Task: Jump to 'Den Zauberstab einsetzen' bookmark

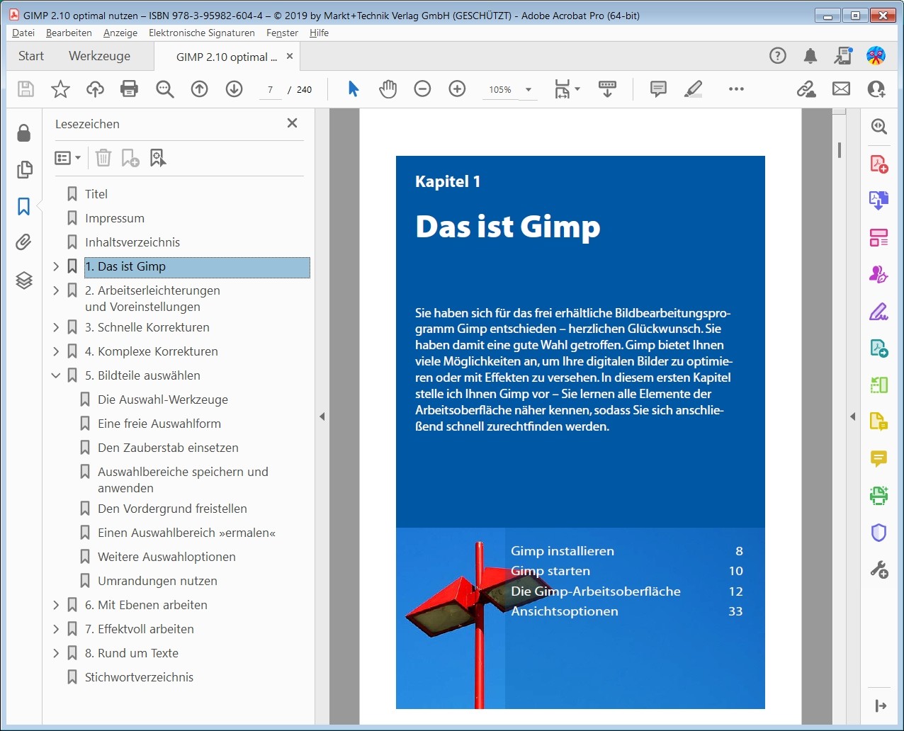Action: 168,448
